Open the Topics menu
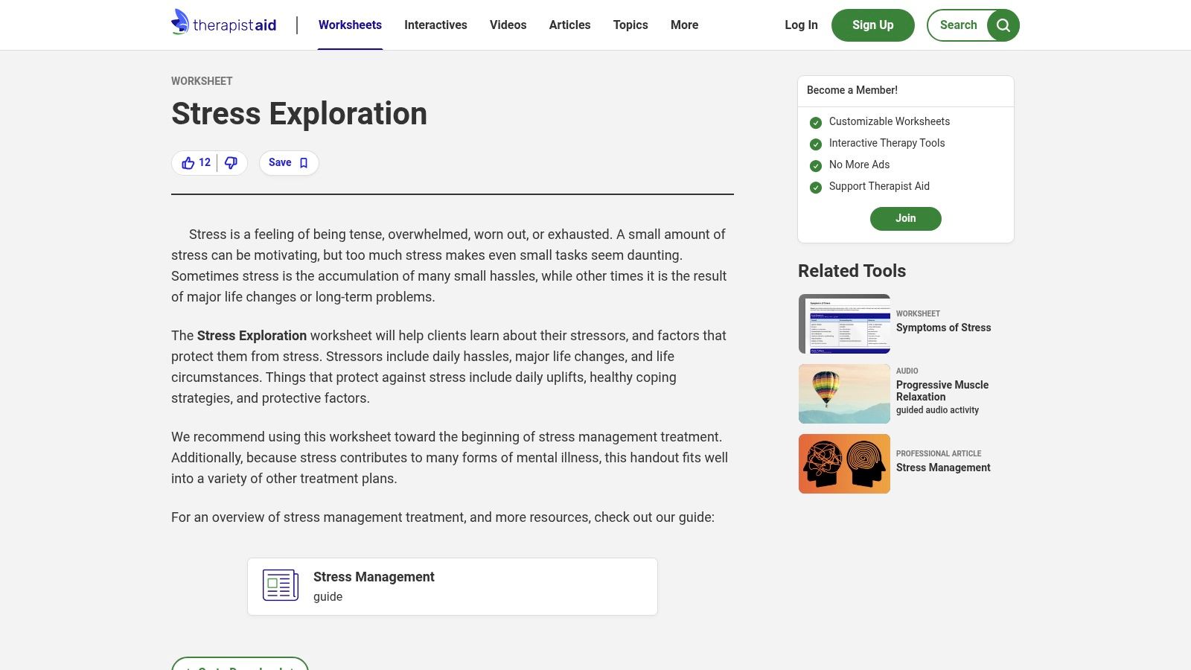Viewport: 1191px width, 670px height. pyautogui.click(x=630, y=25)
